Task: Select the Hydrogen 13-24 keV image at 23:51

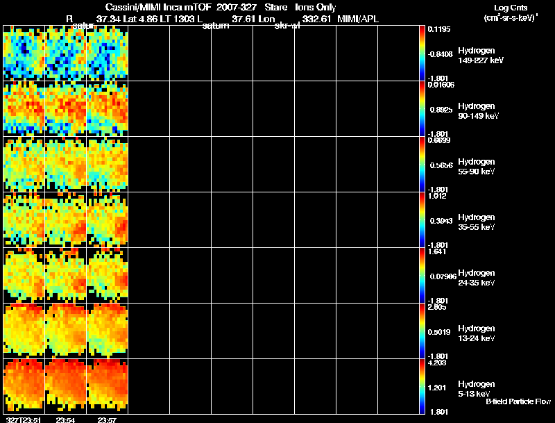Action: 24,331
